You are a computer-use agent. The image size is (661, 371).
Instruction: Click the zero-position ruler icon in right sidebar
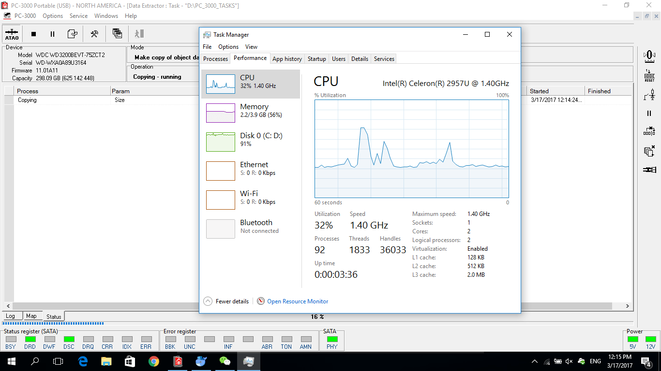649,57
